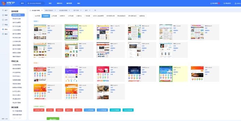
Task: Click the pill button left of search field
Action: [22, 3]
